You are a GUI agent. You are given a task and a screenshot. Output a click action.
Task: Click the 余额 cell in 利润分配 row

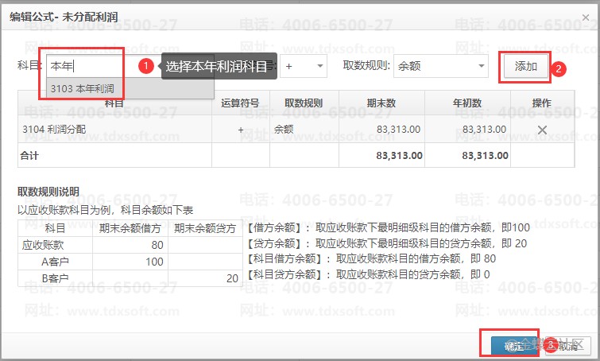coord(285,130)
